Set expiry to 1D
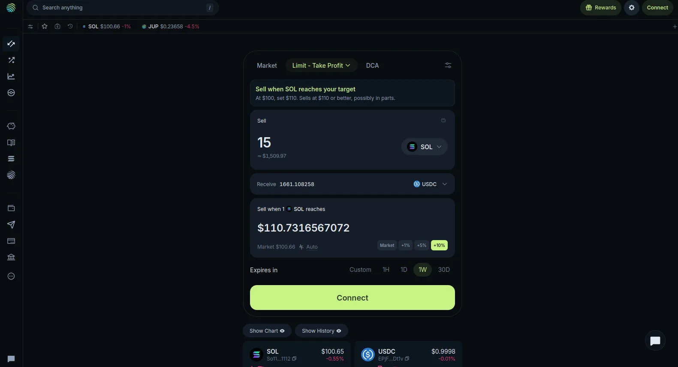This screenshot has width=678, height=367. point(404,270)
